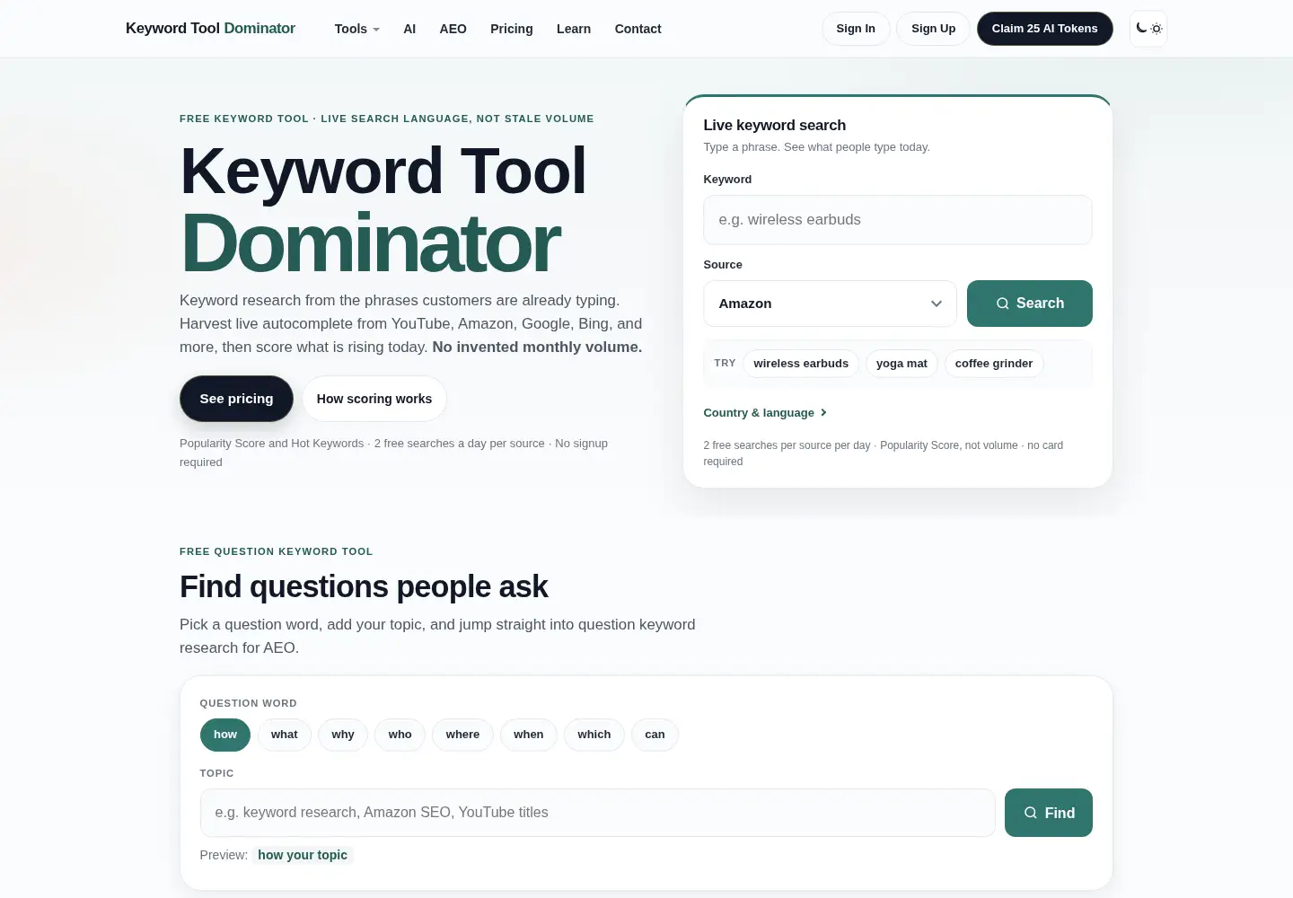Click the 'Live keyword search' heading
Screen dimensions: 1293x898
[x=775, y=125]
